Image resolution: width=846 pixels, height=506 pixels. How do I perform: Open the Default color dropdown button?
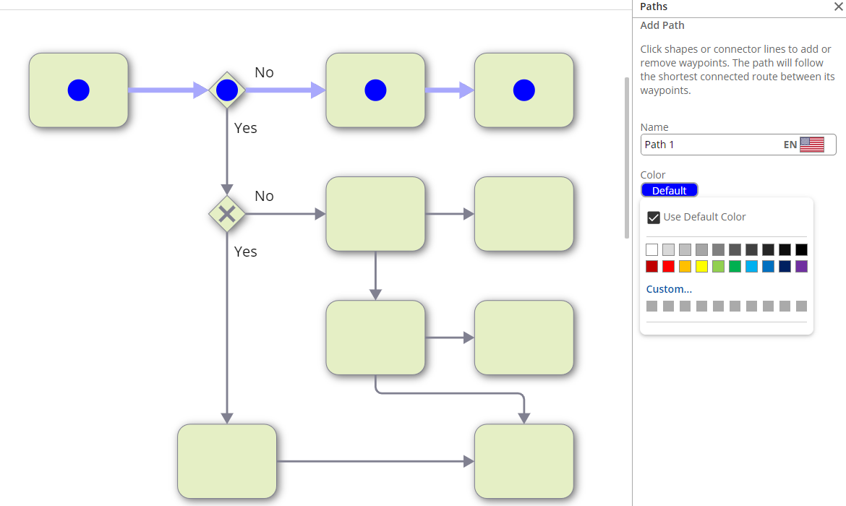click(x=669, y=190)
